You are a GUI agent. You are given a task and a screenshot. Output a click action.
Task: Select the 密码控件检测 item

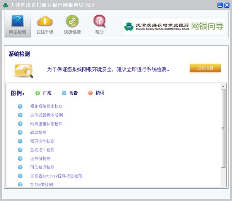[42, 141]
